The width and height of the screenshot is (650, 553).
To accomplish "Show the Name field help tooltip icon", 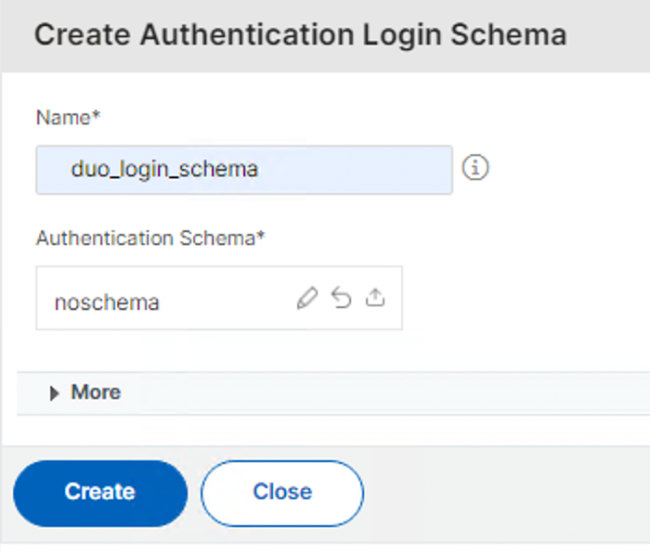I will pyautogui.click(x=475, y=169).
